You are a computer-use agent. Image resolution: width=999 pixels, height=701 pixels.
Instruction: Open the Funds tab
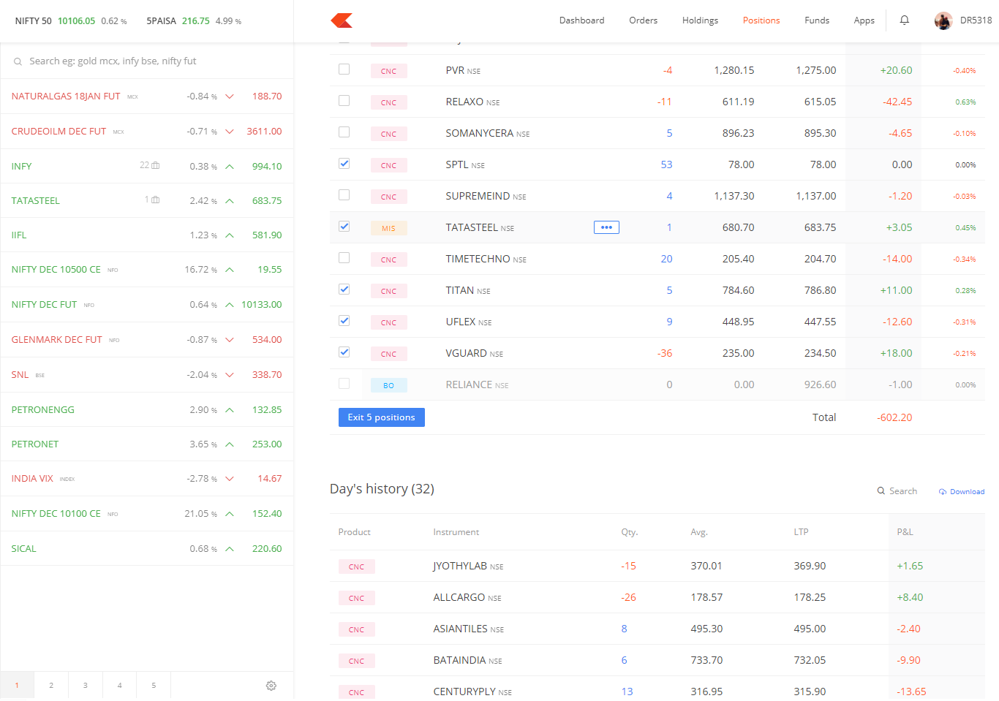(817, 20)
